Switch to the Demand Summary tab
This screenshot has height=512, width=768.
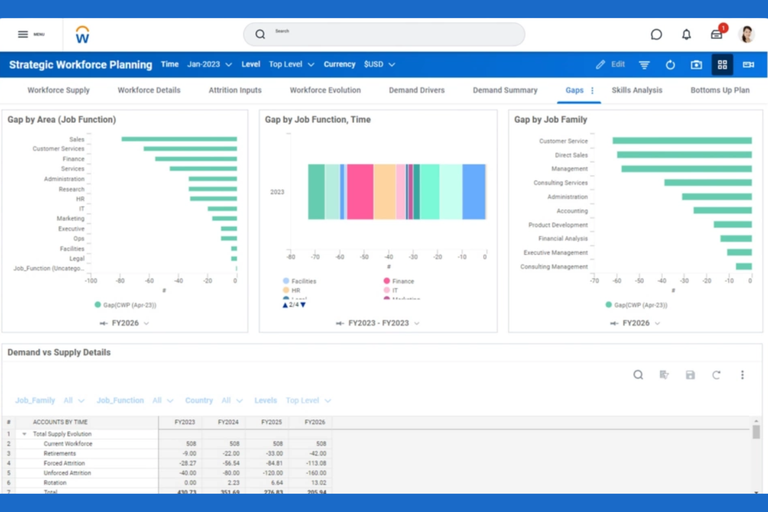(505, 90)
